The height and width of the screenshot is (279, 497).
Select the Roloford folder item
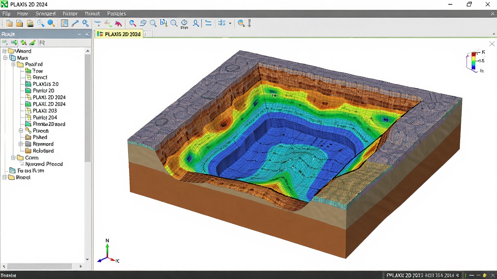coord(43,151)
